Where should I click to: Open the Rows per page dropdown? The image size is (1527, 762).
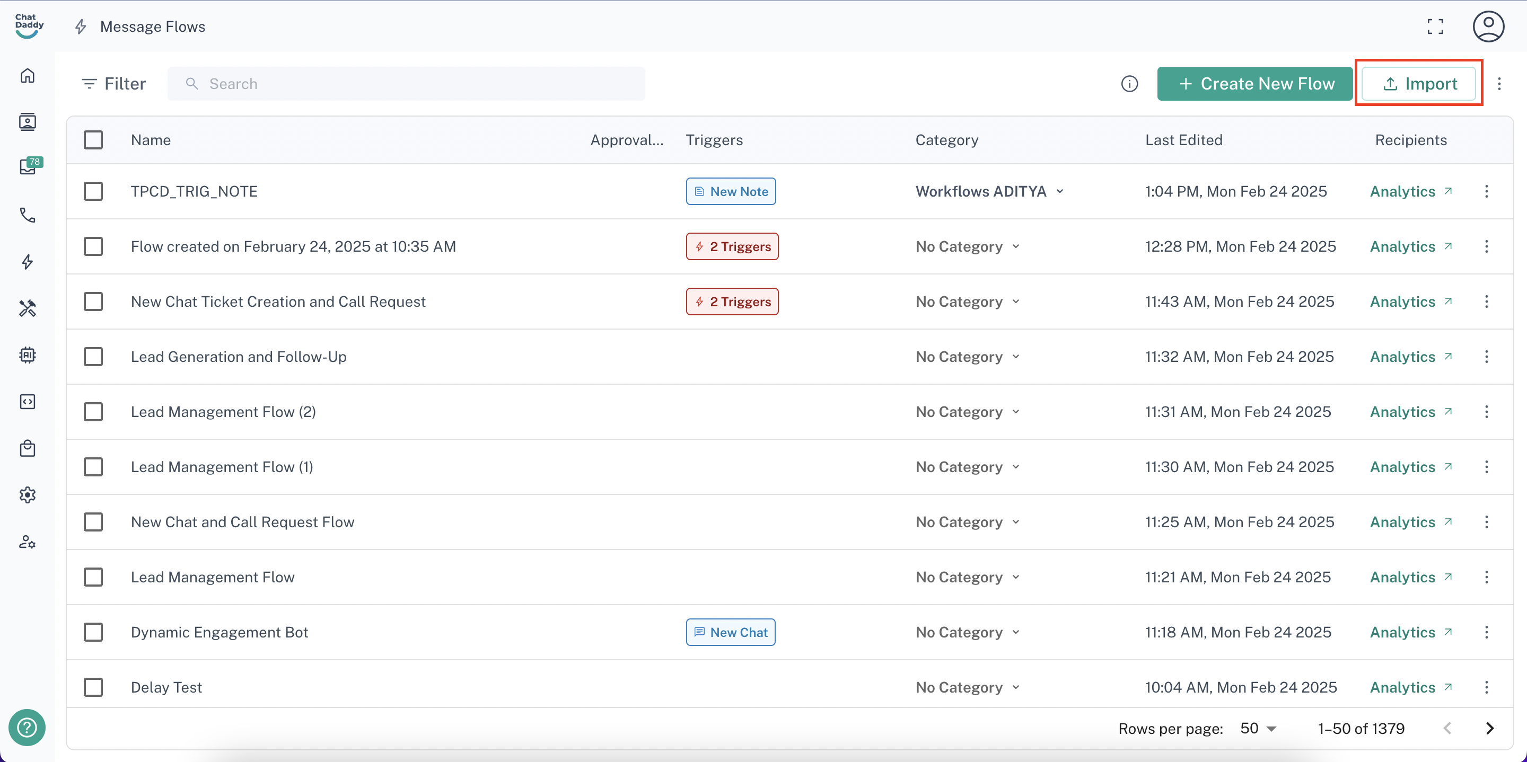pyautogui.click(x=1257, y=728)
